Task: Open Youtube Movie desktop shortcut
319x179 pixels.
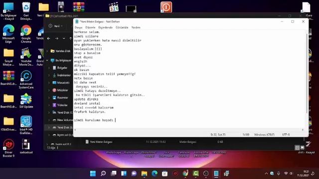Action: [x=26, y=57]
